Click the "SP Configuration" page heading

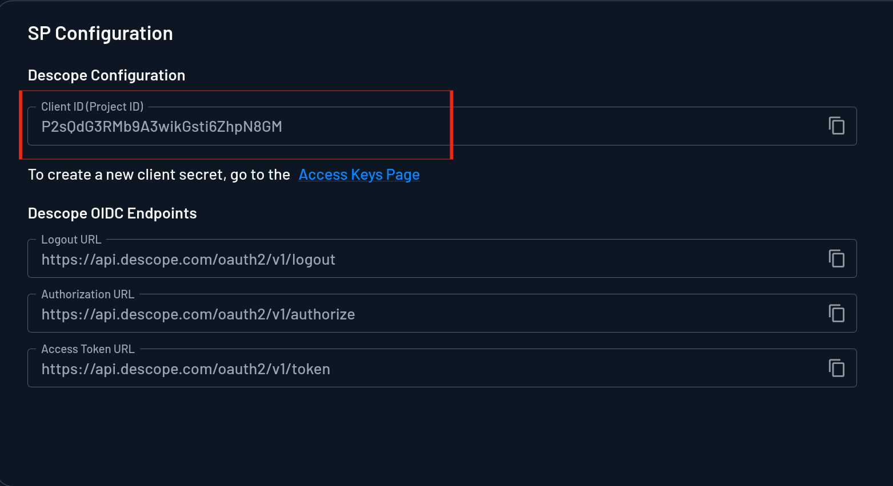point(100,34)
